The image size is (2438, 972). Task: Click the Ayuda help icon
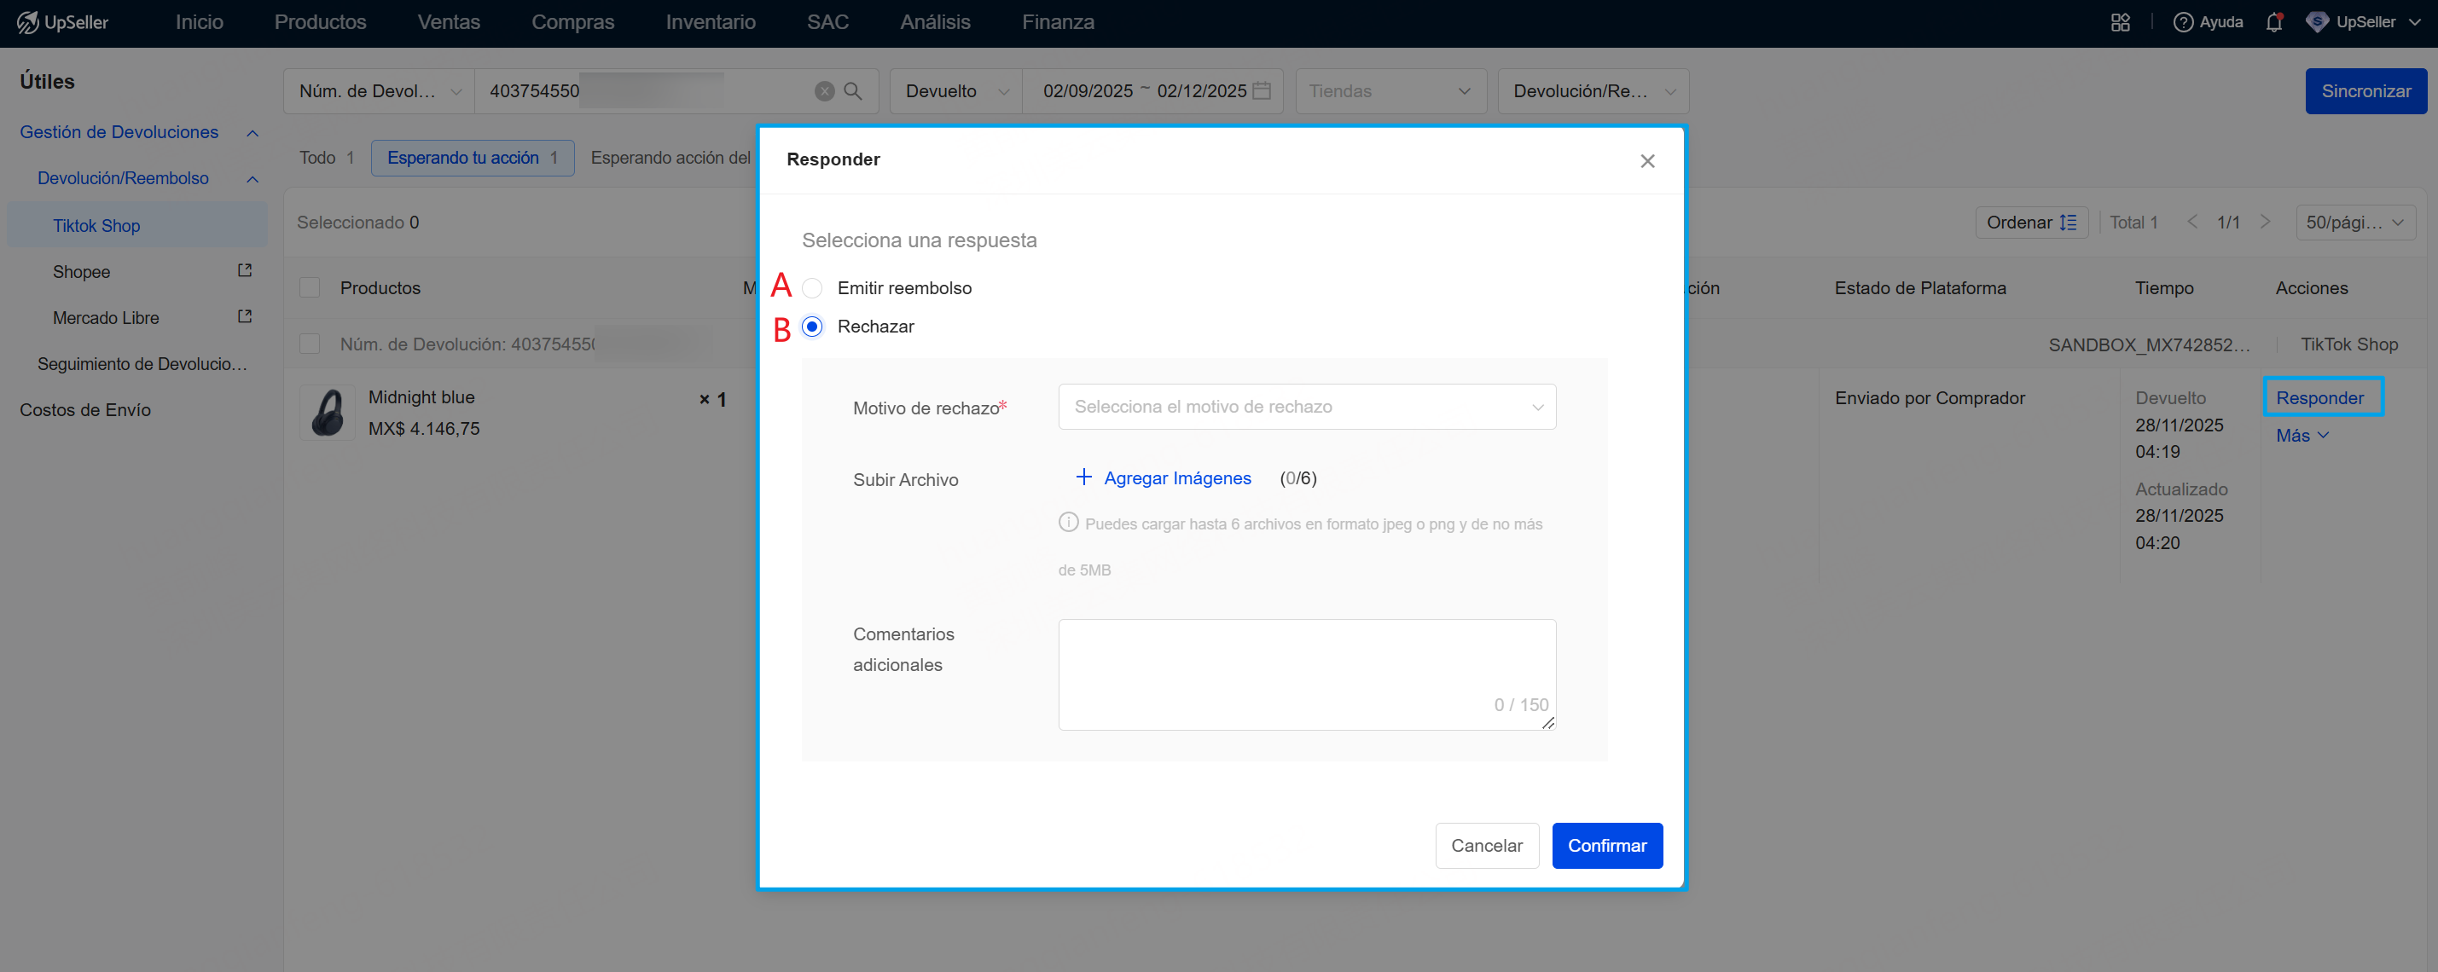point(2182,22)
